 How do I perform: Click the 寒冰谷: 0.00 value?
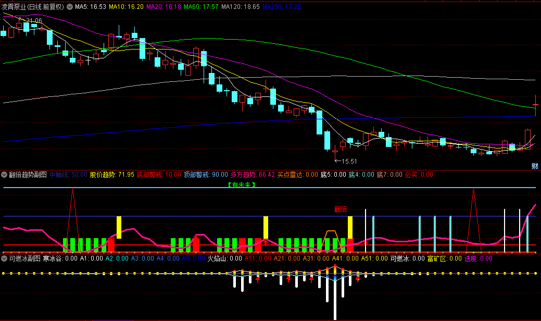pos(60,258)
